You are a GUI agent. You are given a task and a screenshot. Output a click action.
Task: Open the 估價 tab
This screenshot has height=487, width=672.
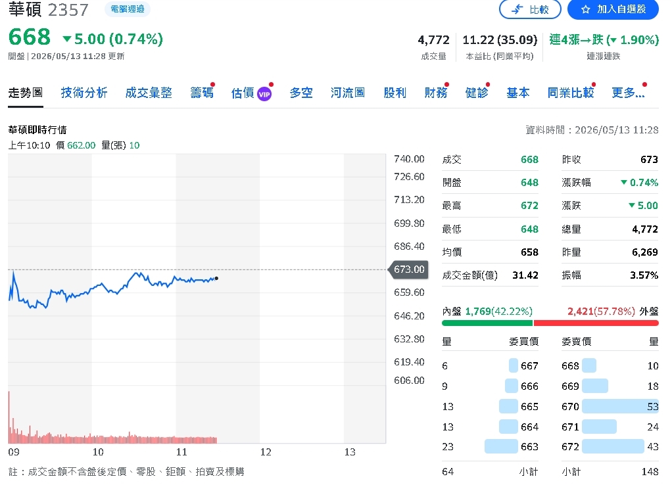click(243, 93)
